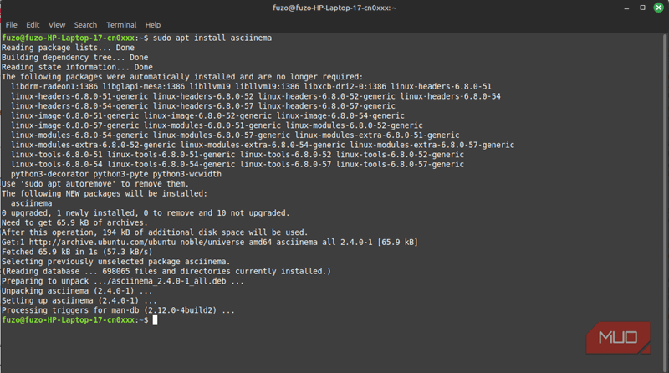Click the window title bar text
The height and width of the screenshot is (373, 669).
coord(334,8)
